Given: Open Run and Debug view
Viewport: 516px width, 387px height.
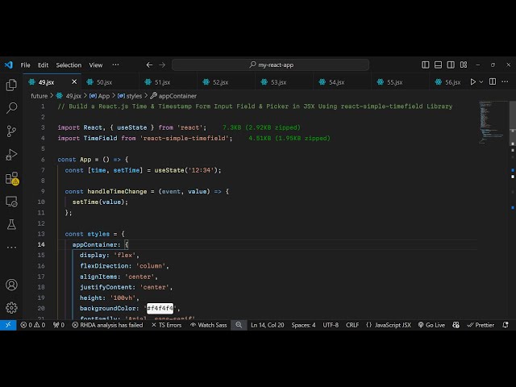Looking at the screenshot, I should click(11, 154).
